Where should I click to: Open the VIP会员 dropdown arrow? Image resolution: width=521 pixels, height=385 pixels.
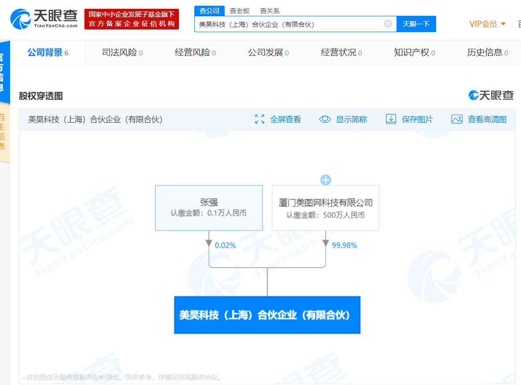[503, 24]
